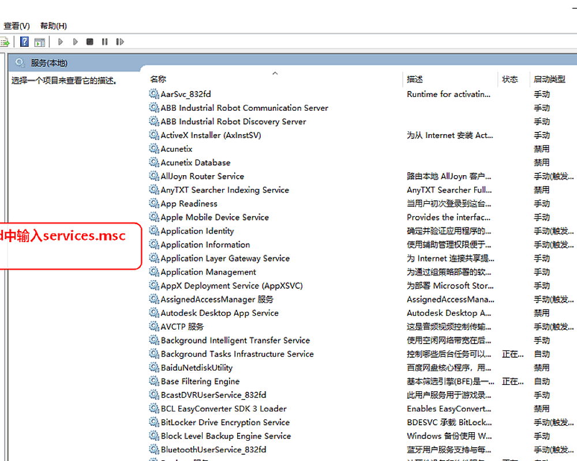Screen dimensions: 577x461
Task: Open the 帮助(H) menu
Action: coord(53,26)
